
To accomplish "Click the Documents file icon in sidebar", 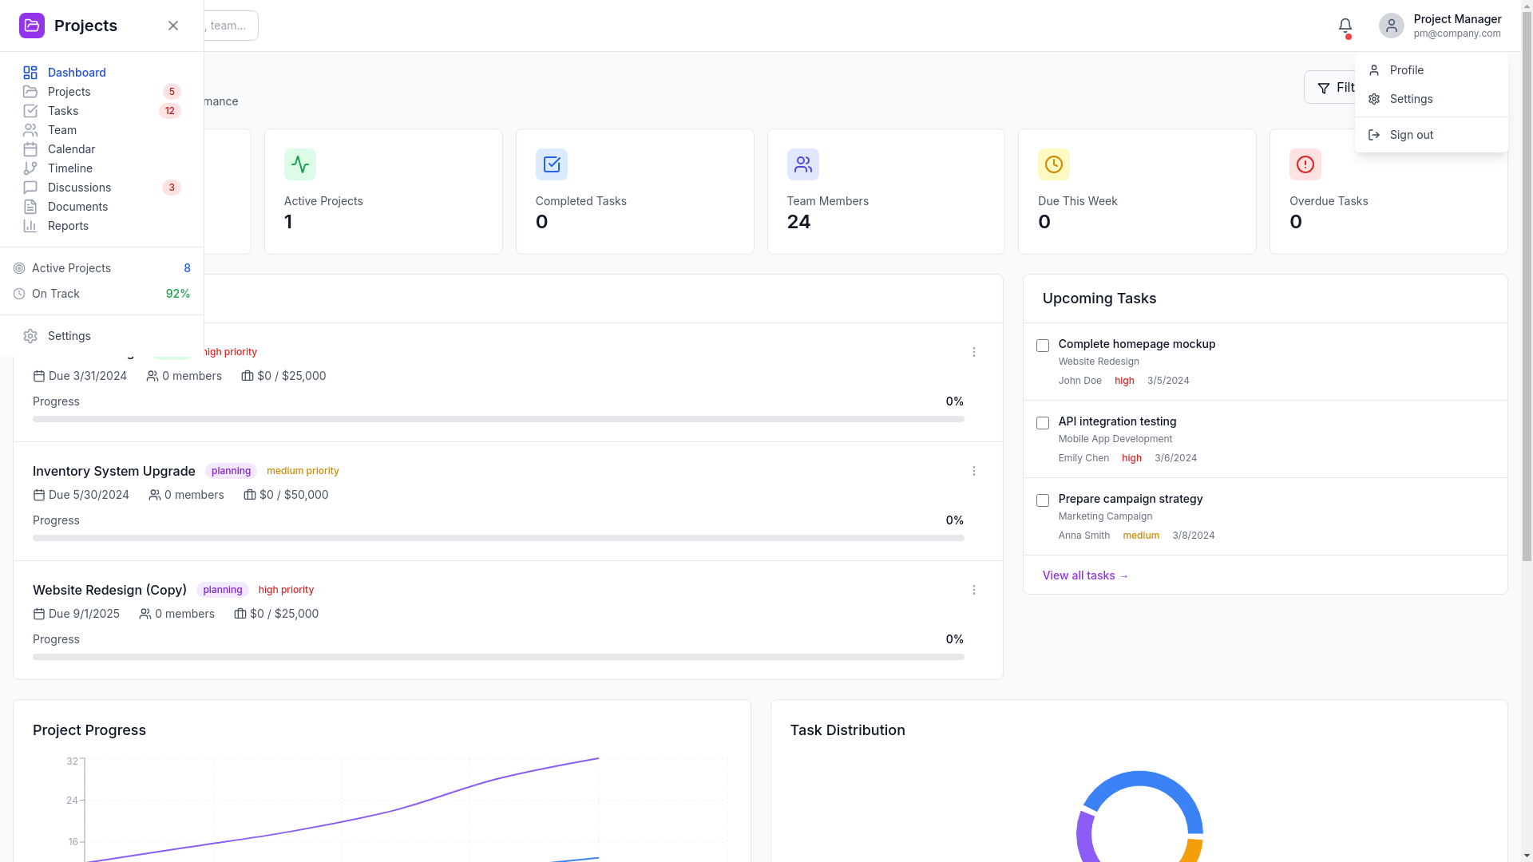I will tap(30, 207).
